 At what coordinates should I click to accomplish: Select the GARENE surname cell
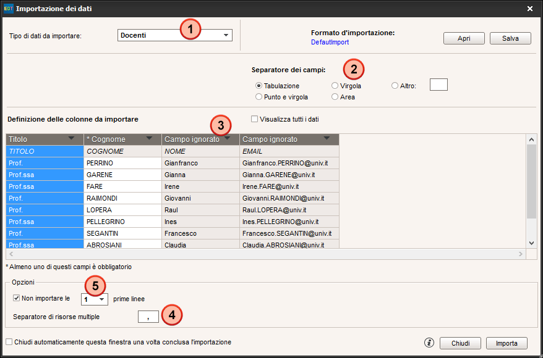coord(122,175)
